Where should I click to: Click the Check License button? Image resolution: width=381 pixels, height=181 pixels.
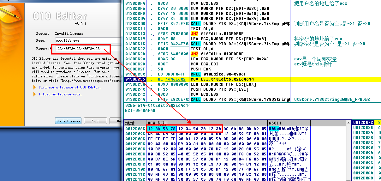68,121
